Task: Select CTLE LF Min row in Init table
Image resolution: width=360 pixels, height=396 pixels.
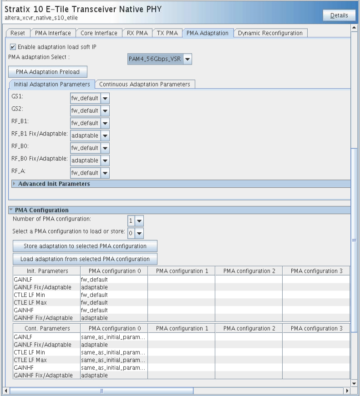Action: pyautogui.click(x=182, y=295)
